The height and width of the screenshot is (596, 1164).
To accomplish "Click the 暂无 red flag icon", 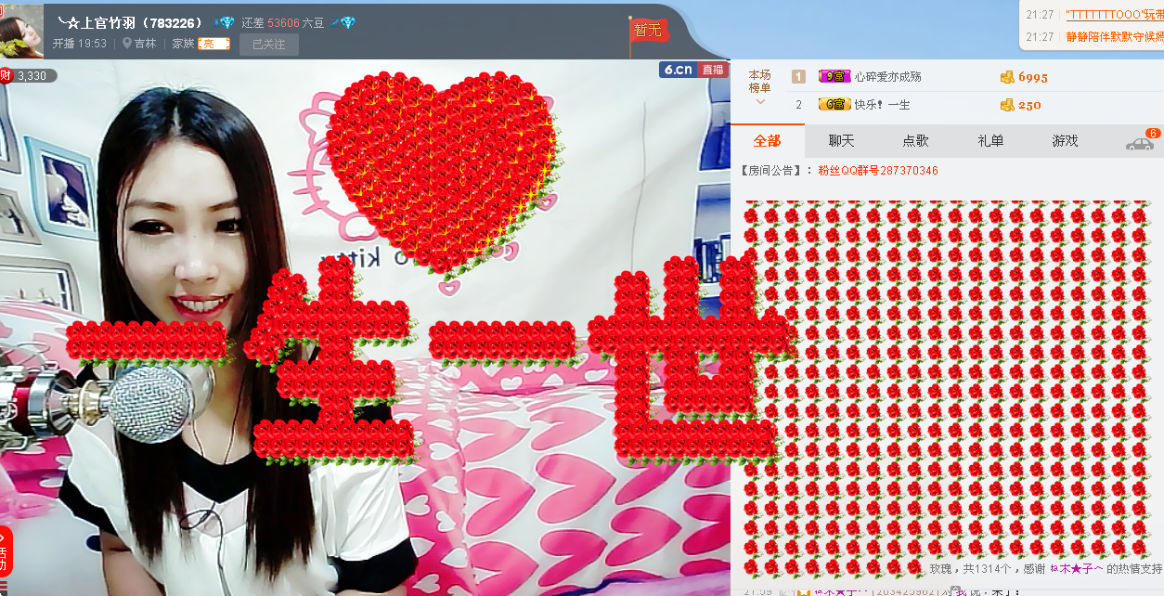I will point(650,30).
